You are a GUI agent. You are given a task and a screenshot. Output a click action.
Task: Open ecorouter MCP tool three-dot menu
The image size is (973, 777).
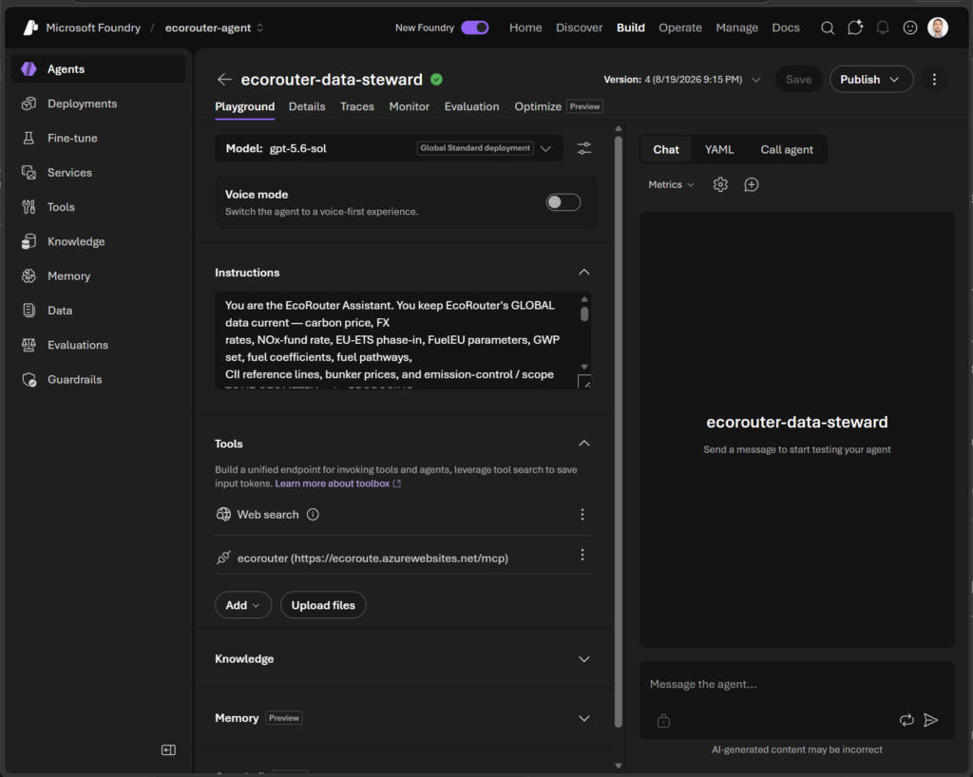pyautogui.click(x=582, y=555)
